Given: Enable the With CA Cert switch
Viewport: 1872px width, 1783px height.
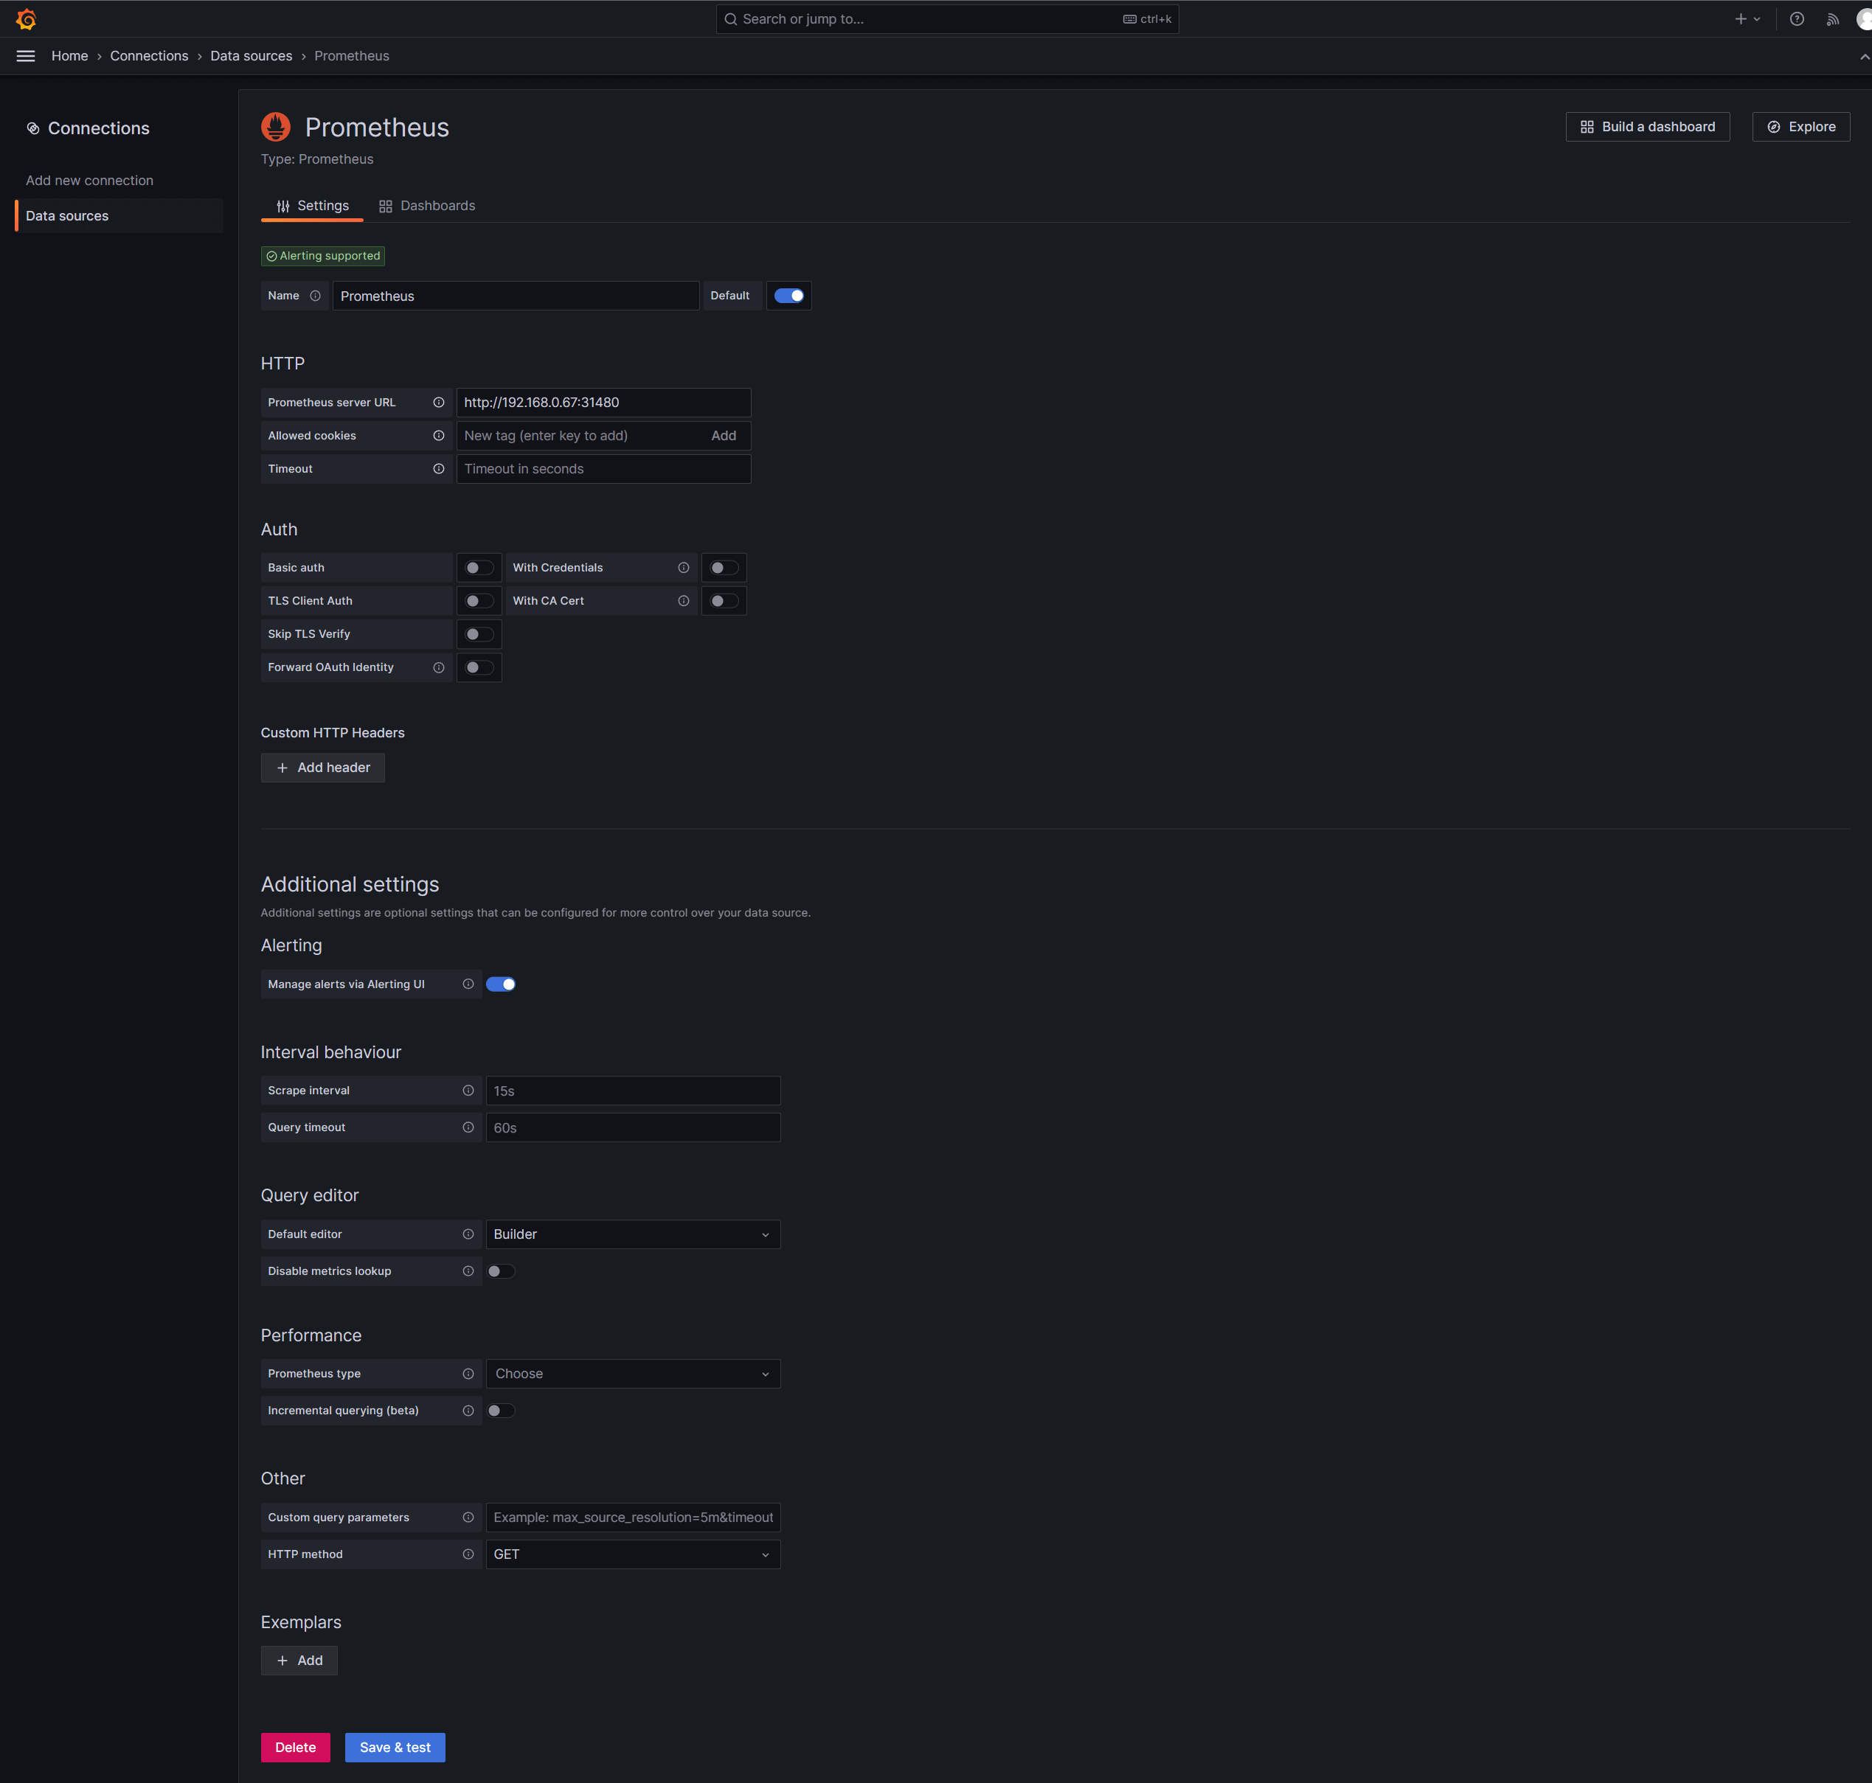Looking at the screenshot, I should 724,601.
